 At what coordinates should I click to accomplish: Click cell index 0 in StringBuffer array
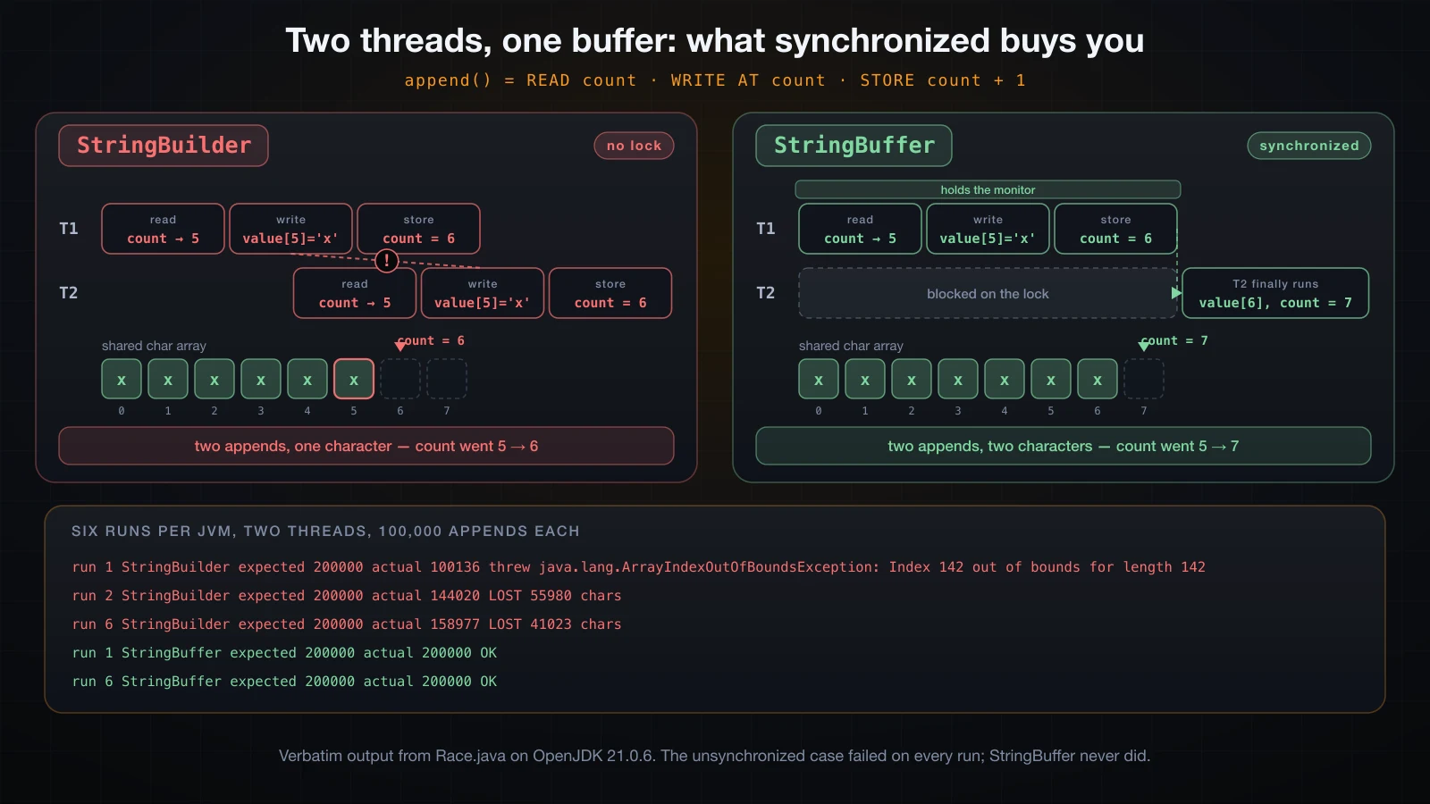point(819,379)
